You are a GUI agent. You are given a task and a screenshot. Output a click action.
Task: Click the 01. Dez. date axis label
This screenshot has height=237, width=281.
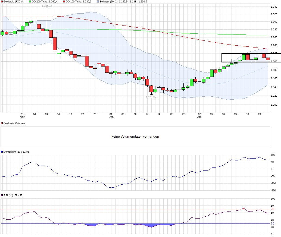coord(111,116)
